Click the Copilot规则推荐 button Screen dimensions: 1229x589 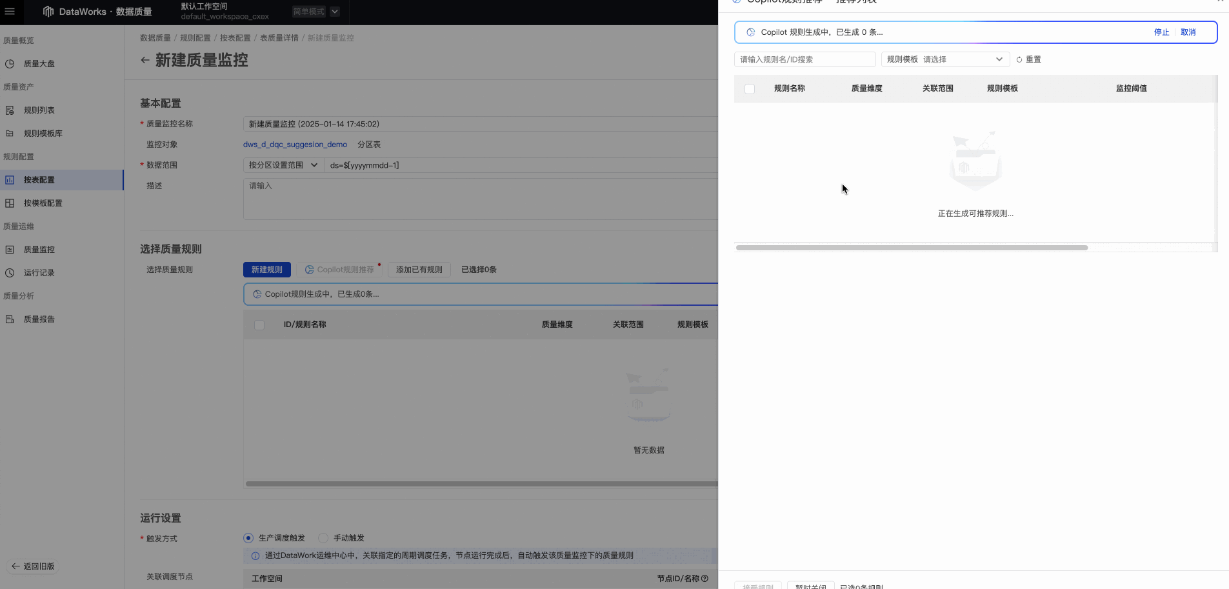pyautogui.click(x=339, y=270)
